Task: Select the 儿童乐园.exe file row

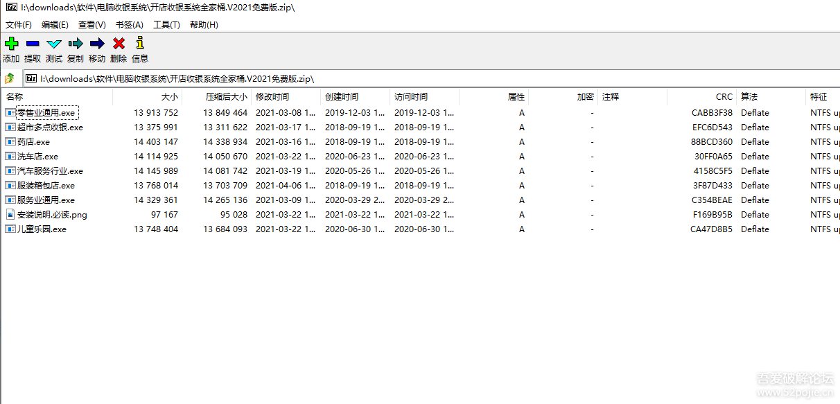Action: coord(42,229)
